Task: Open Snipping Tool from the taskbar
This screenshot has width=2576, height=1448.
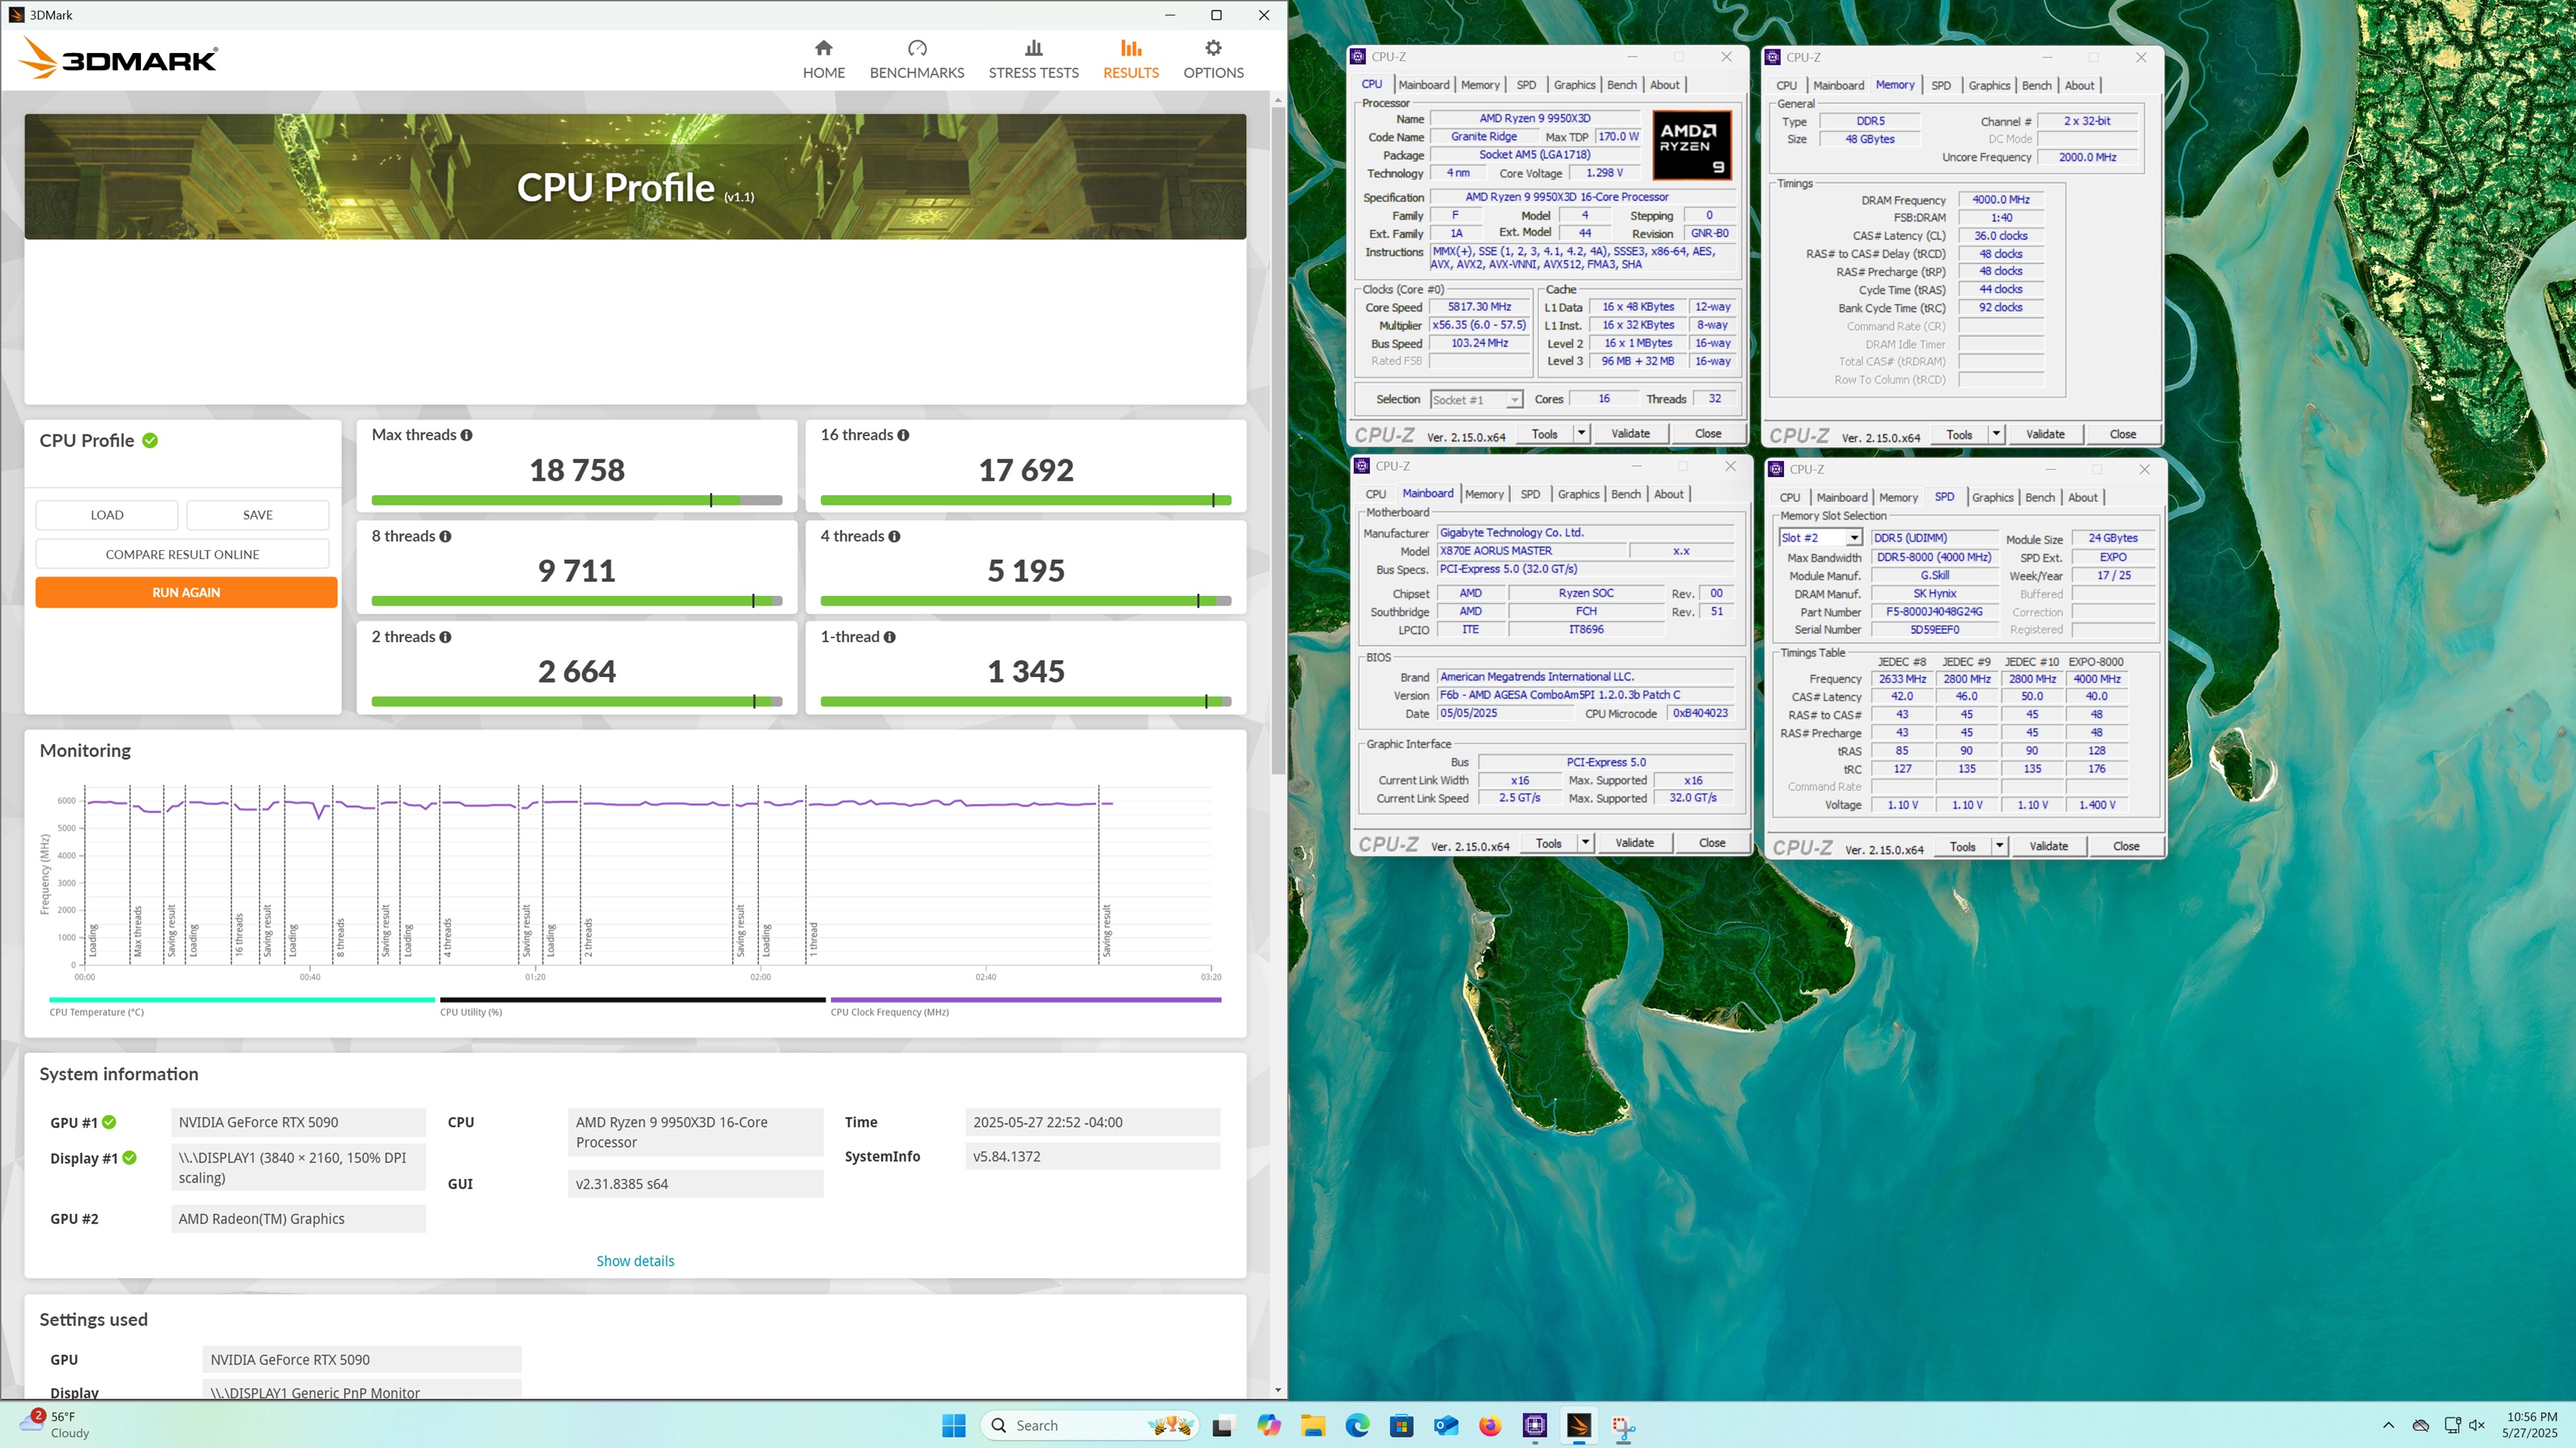Action: click(1623, 1426)
